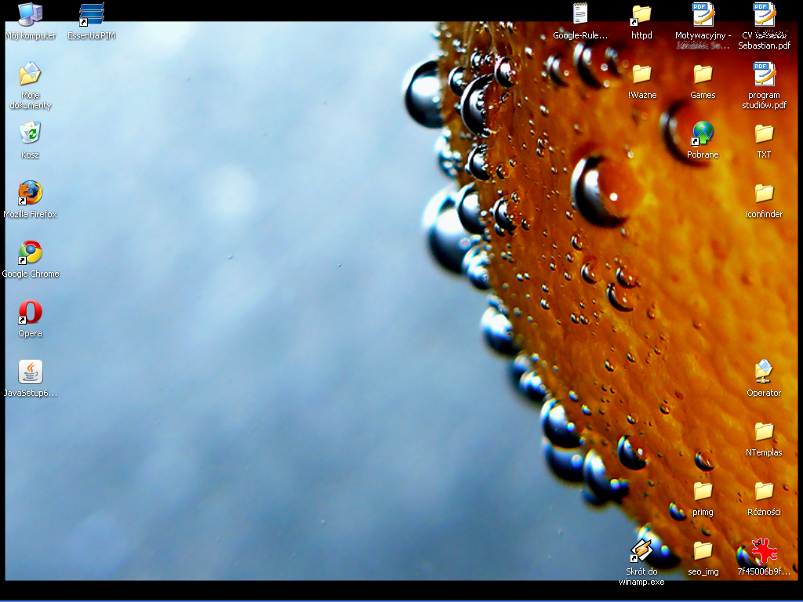Image resolution: width=803 pixels, height=602 pixels.
Task: Click the Mozilla Firefox shortcut
Action: pos(30,193)
